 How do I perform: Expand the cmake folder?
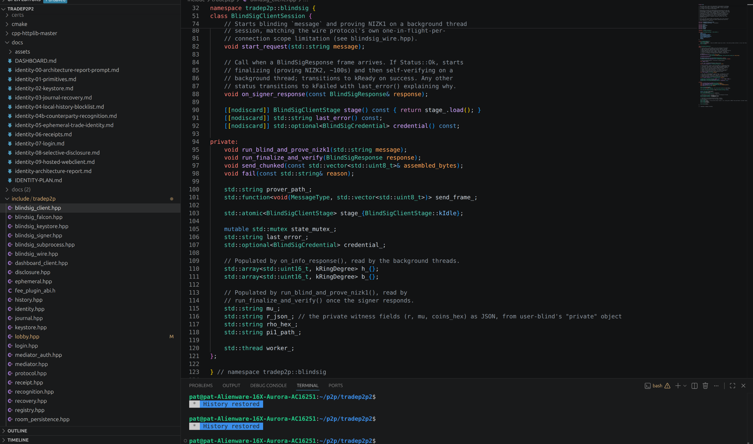pyautogui.click(x=7, y=24)
